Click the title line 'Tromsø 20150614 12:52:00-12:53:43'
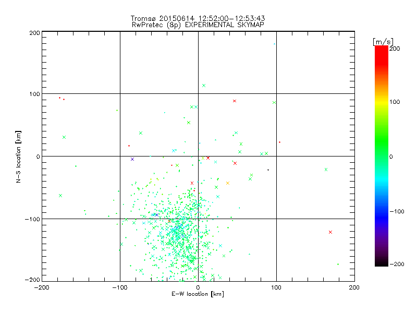Screen dimensions: 417x313 click(198, 18)
